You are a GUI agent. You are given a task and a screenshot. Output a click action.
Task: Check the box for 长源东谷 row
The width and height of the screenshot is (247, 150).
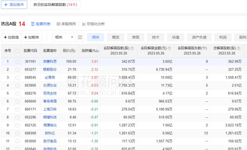17,86
